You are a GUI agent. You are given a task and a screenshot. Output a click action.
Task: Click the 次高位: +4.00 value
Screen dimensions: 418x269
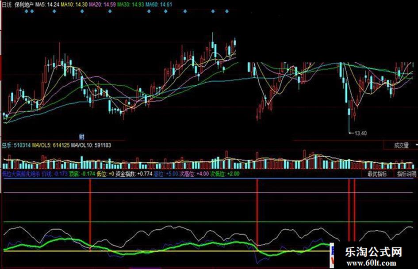194,174
